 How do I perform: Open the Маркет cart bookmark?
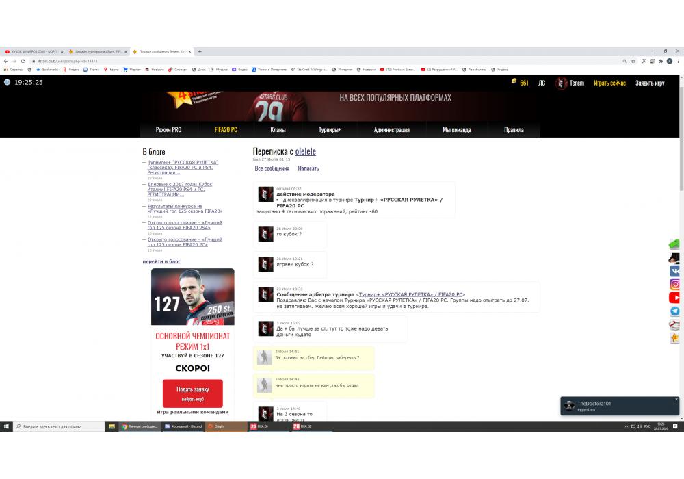(132, 69)
